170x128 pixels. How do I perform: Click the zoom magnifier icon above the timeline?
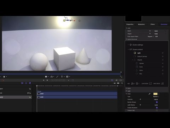click(122, 83)
